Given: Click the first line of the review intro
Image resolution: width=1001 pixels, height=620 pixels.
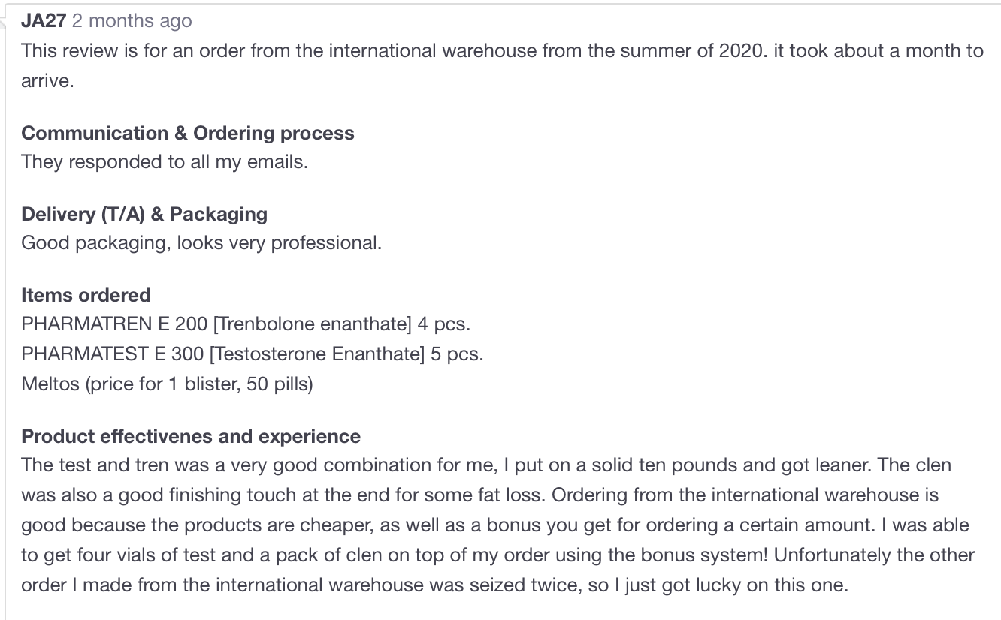Looking at the screenshot, I should point(502,51).
